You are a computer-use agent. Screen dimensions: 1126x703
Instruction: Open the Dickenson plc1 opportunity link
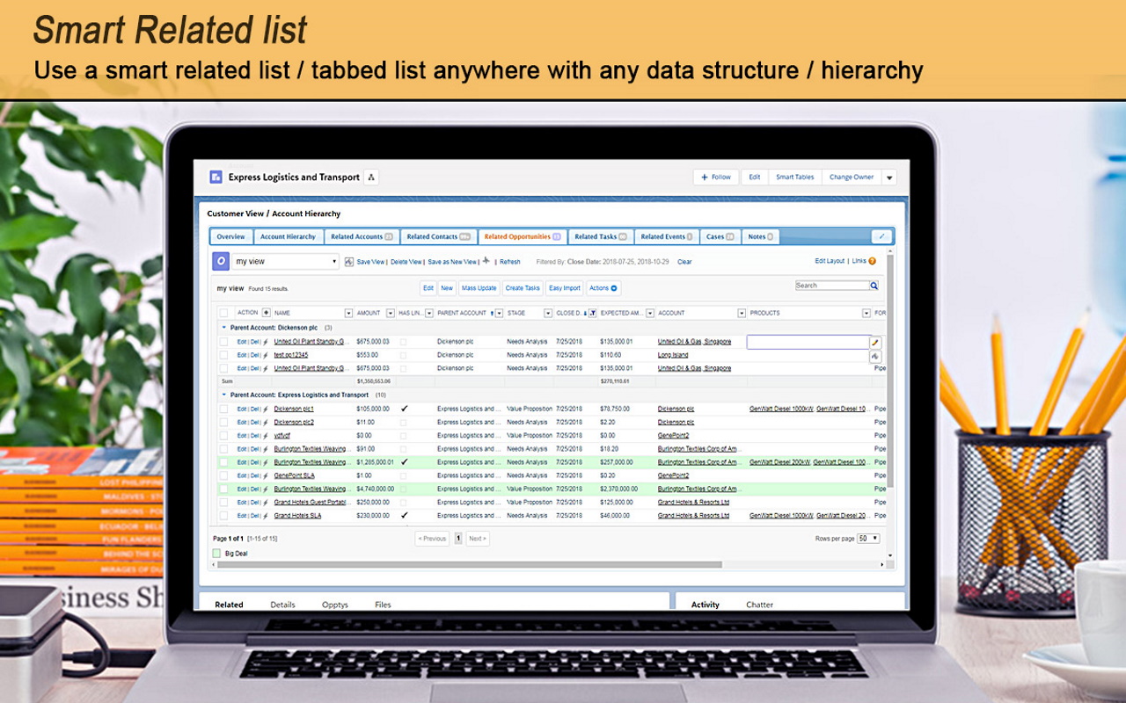click(x=294, y=409)
